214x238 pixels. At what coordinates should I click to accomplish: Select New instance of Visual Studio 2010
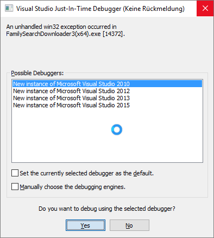click(108, 84)
